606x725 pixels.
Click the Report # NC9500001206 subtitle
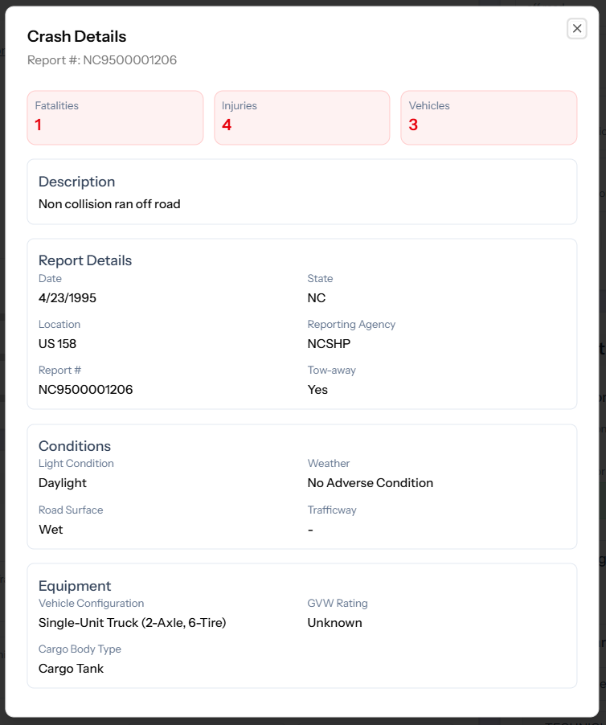pyautogui.click(x=102, y=59)
